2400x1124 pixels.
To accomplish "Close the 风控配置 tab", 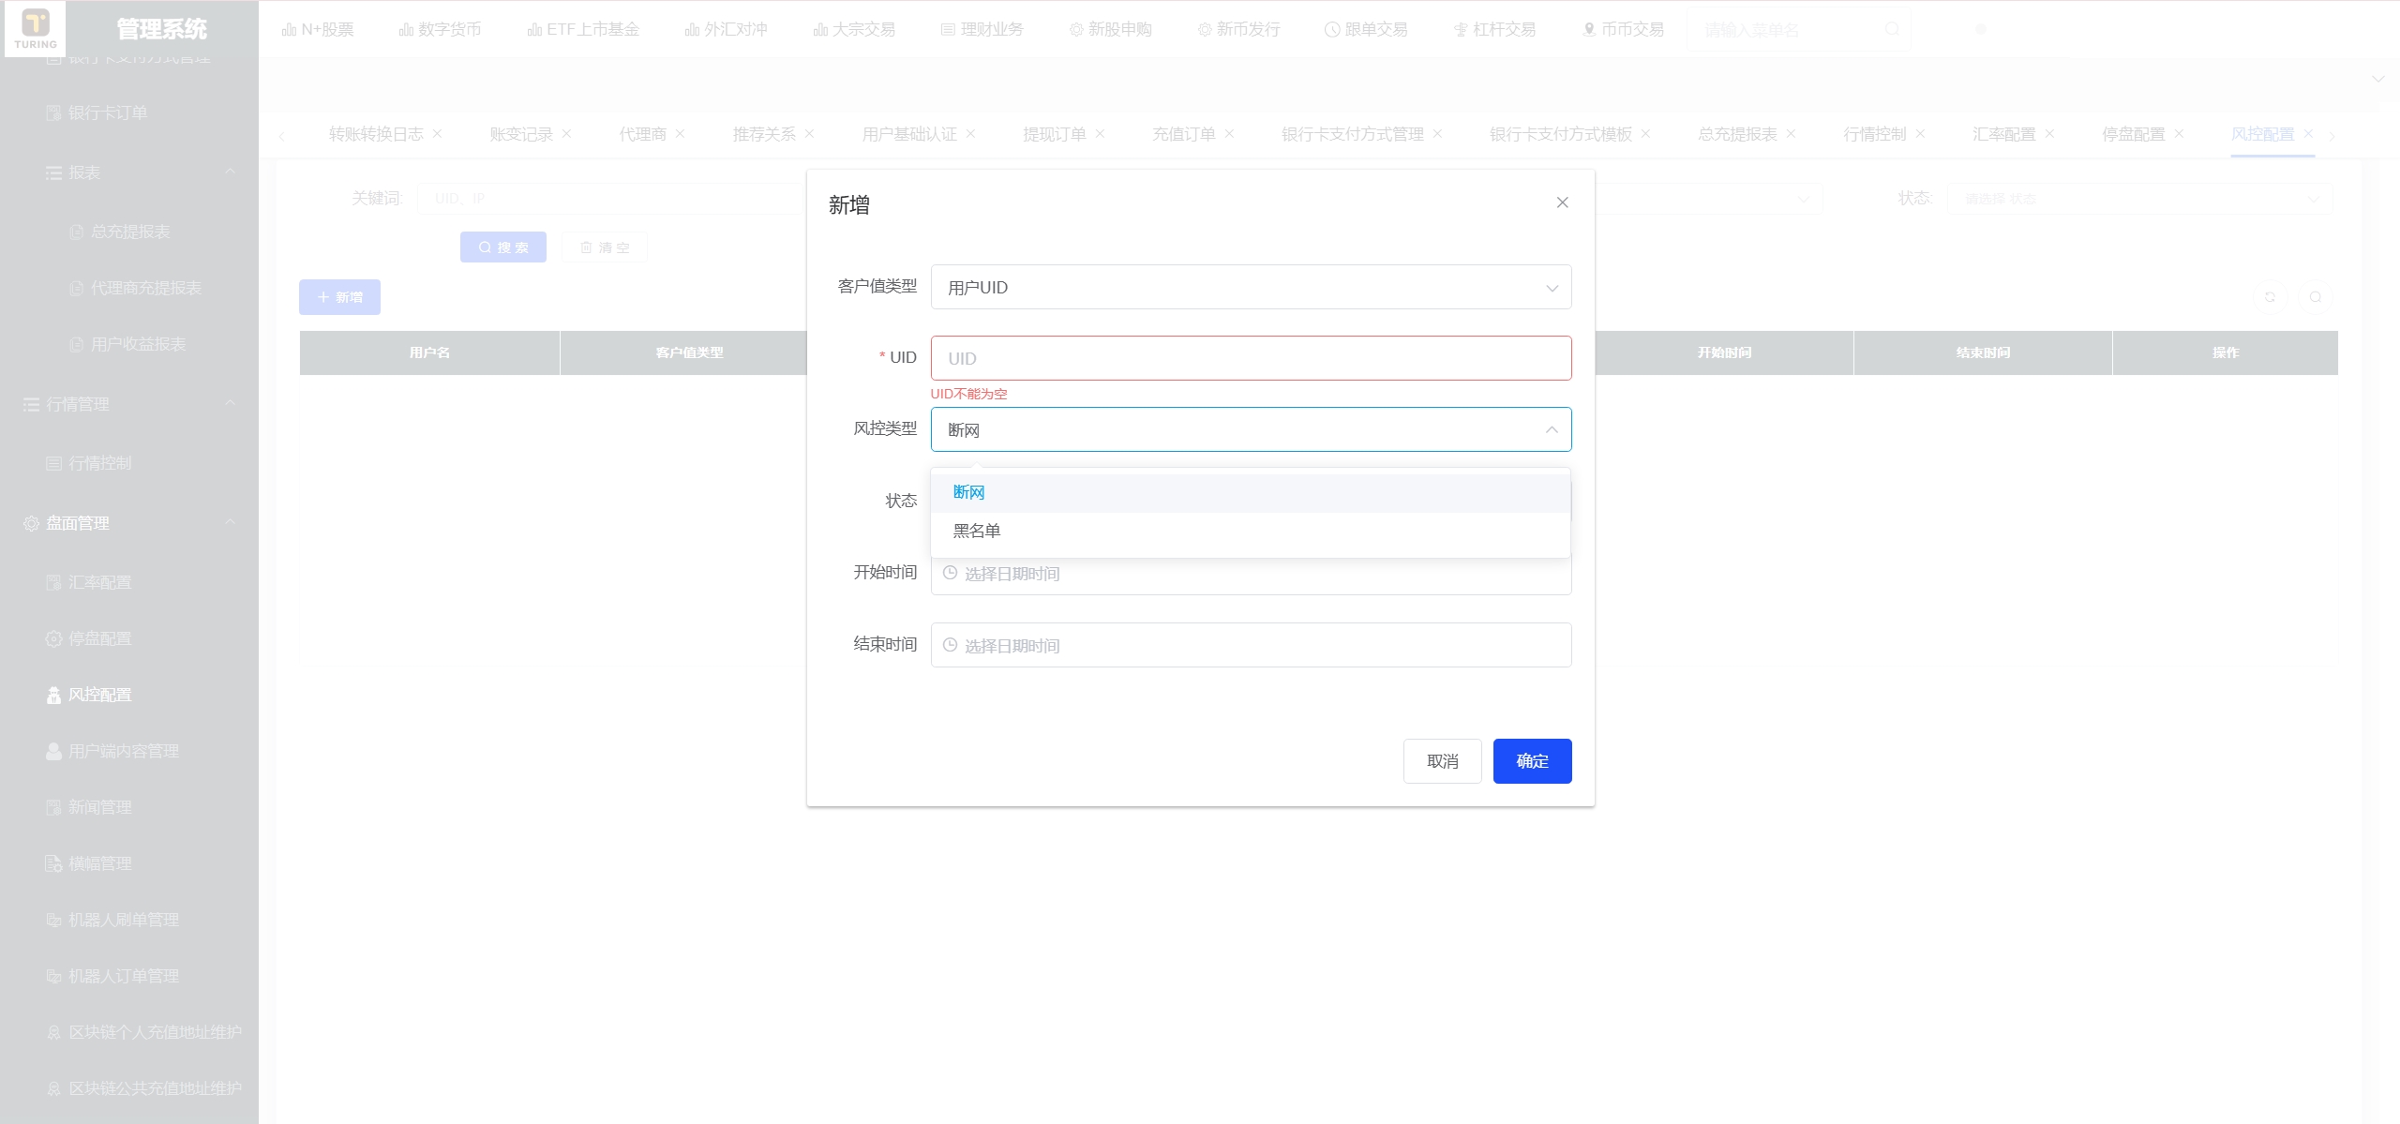I will pos(2308,134).
